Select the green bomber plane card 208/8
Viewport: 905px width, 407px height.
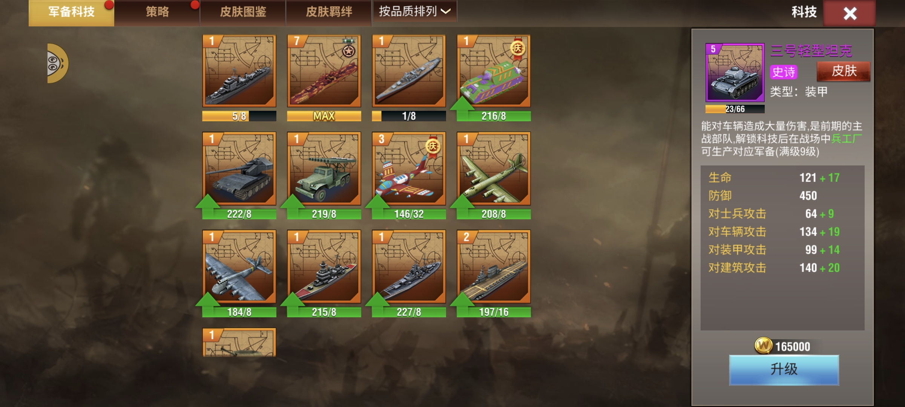click(494, 168)
